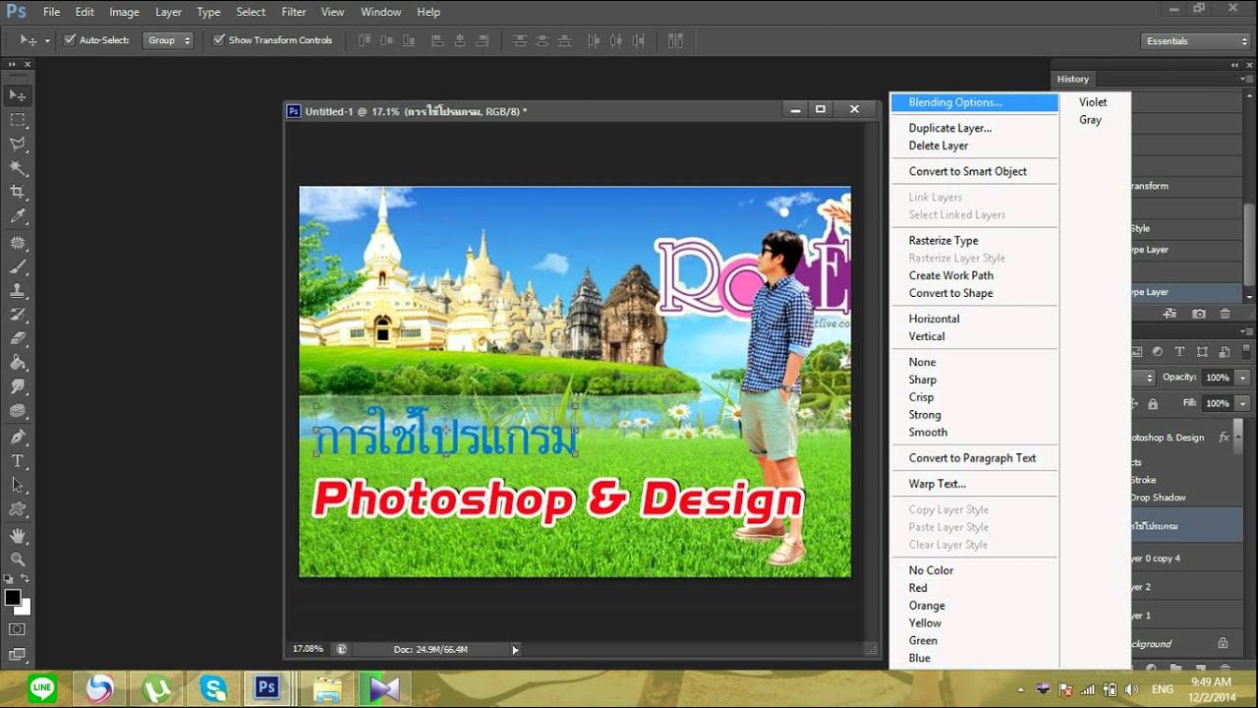The height and width of the screenshot is (708, 1258).
Task: Toggle the Background layer lock icon
Action: coord(1224,643)
